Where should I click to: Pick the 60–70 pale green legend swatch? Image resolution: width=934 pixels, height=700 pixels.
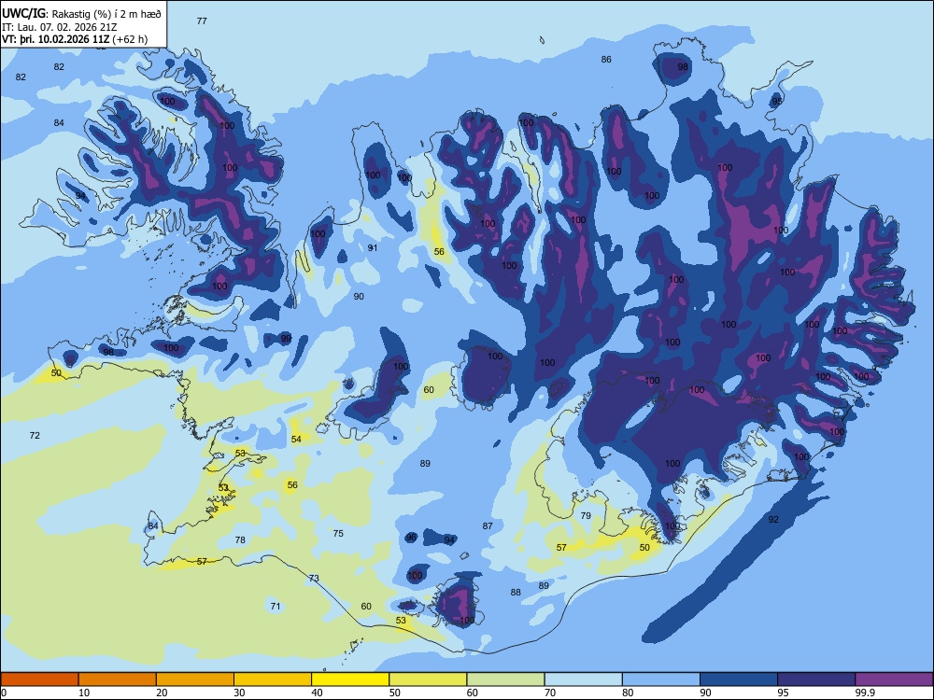click(x=505, y=679)
